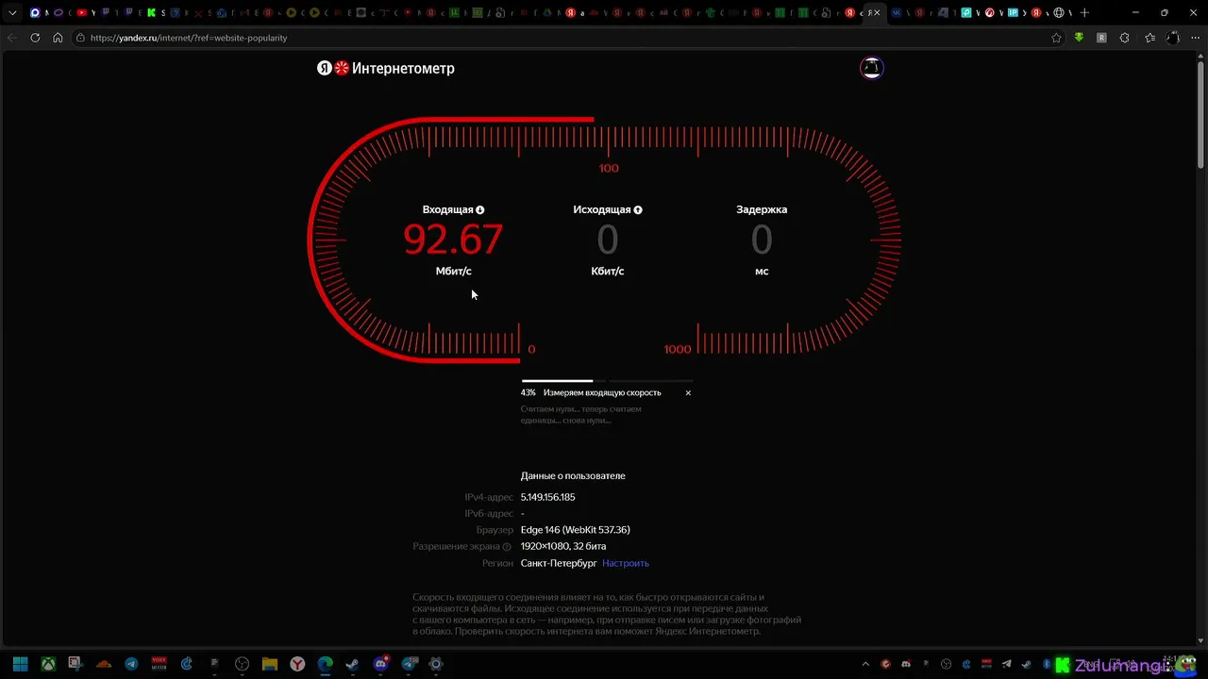The image size is (1208, 679).
Task: Go to the browser home page
Action: tap(58, 38)
